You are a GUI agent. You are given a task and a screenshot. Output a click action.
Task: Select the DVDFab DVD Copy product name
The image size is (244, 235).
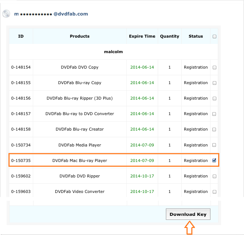pyautogui.click(x=80, y=67)
